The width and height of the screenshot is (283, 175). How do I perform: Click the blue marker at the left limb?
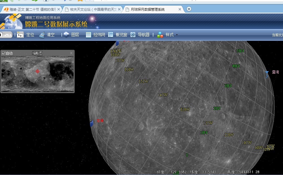(92, 123)
